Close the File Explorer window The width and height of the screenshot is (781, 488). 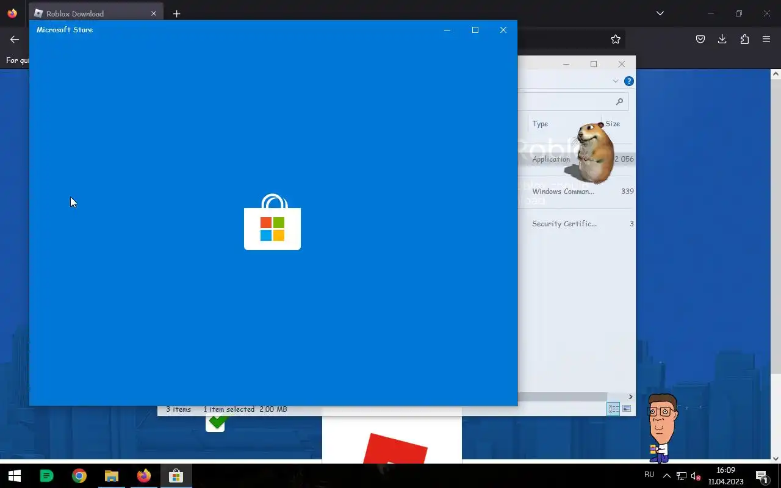coord(622,64)
